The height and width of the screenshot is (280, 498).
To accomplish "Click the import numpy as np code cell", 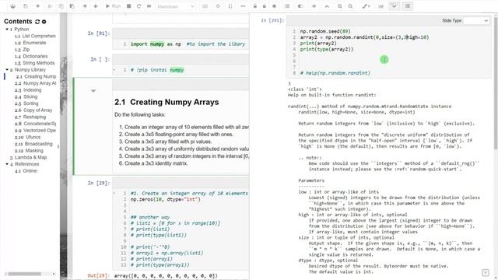I will [181, 44].
